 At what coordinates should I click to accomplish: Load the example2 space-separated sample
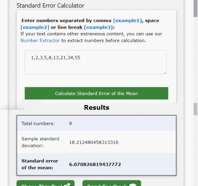[x=35, y=27]
